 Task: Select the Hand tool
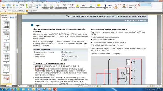21,5
